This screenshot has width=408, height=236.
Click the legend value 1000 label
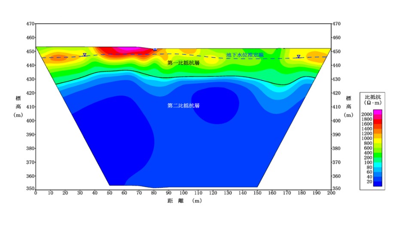(x=366, y=139)
